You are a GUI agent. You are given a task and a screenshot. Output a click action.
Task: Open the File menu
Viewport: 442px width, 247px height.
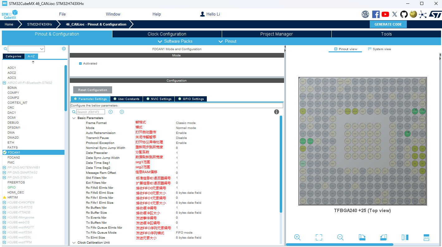(62, 14)
